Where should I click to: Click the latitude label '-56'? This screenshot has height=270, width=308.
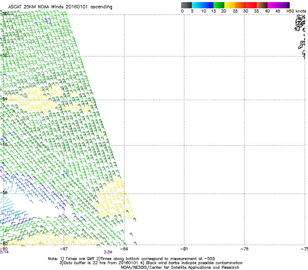(x=4, y=144)
